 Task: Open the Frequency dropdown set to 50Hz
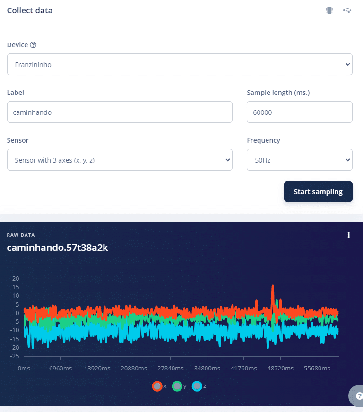click(299, 160)
